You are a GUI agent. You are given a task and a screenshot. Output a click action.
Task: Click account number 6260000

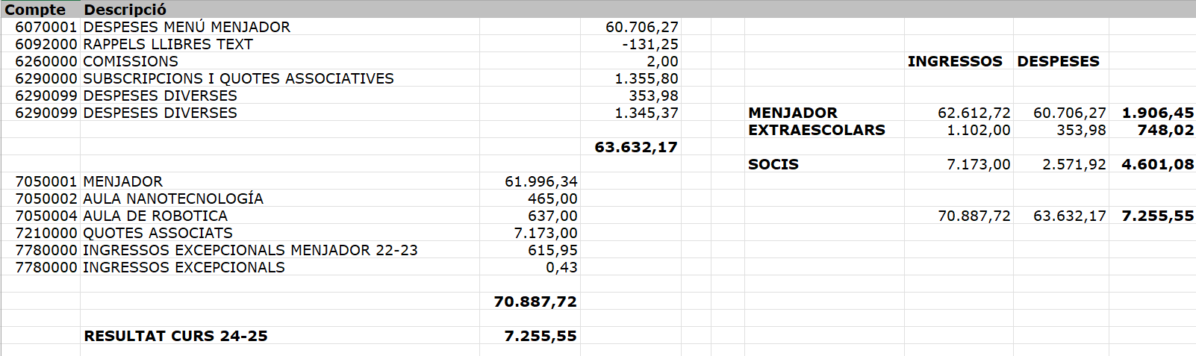46,61
